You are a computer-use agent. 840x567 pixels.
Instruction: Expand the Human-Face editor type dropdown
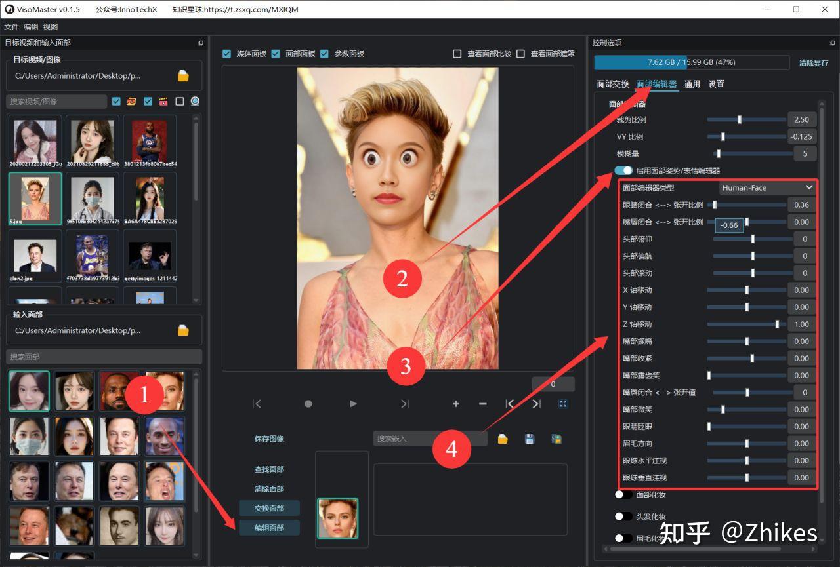[768, 187]
